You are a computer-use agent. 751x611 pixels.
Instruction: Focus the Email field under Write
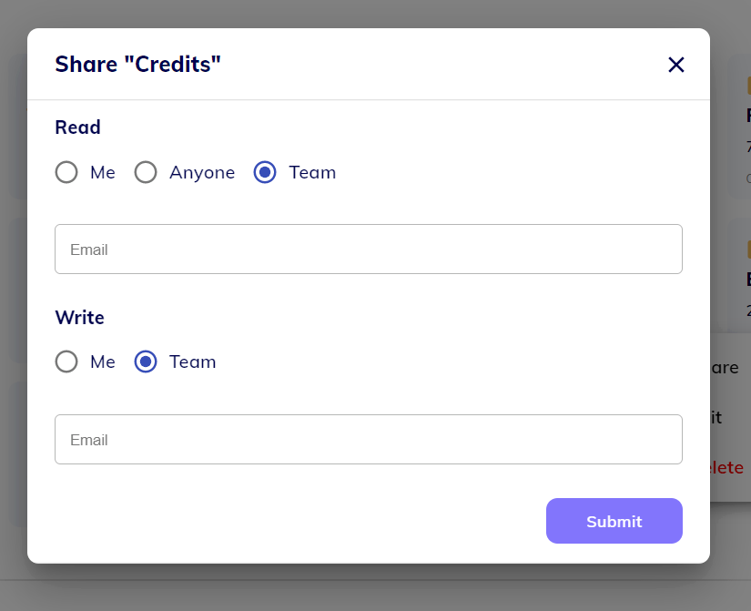tap(368, 440)
